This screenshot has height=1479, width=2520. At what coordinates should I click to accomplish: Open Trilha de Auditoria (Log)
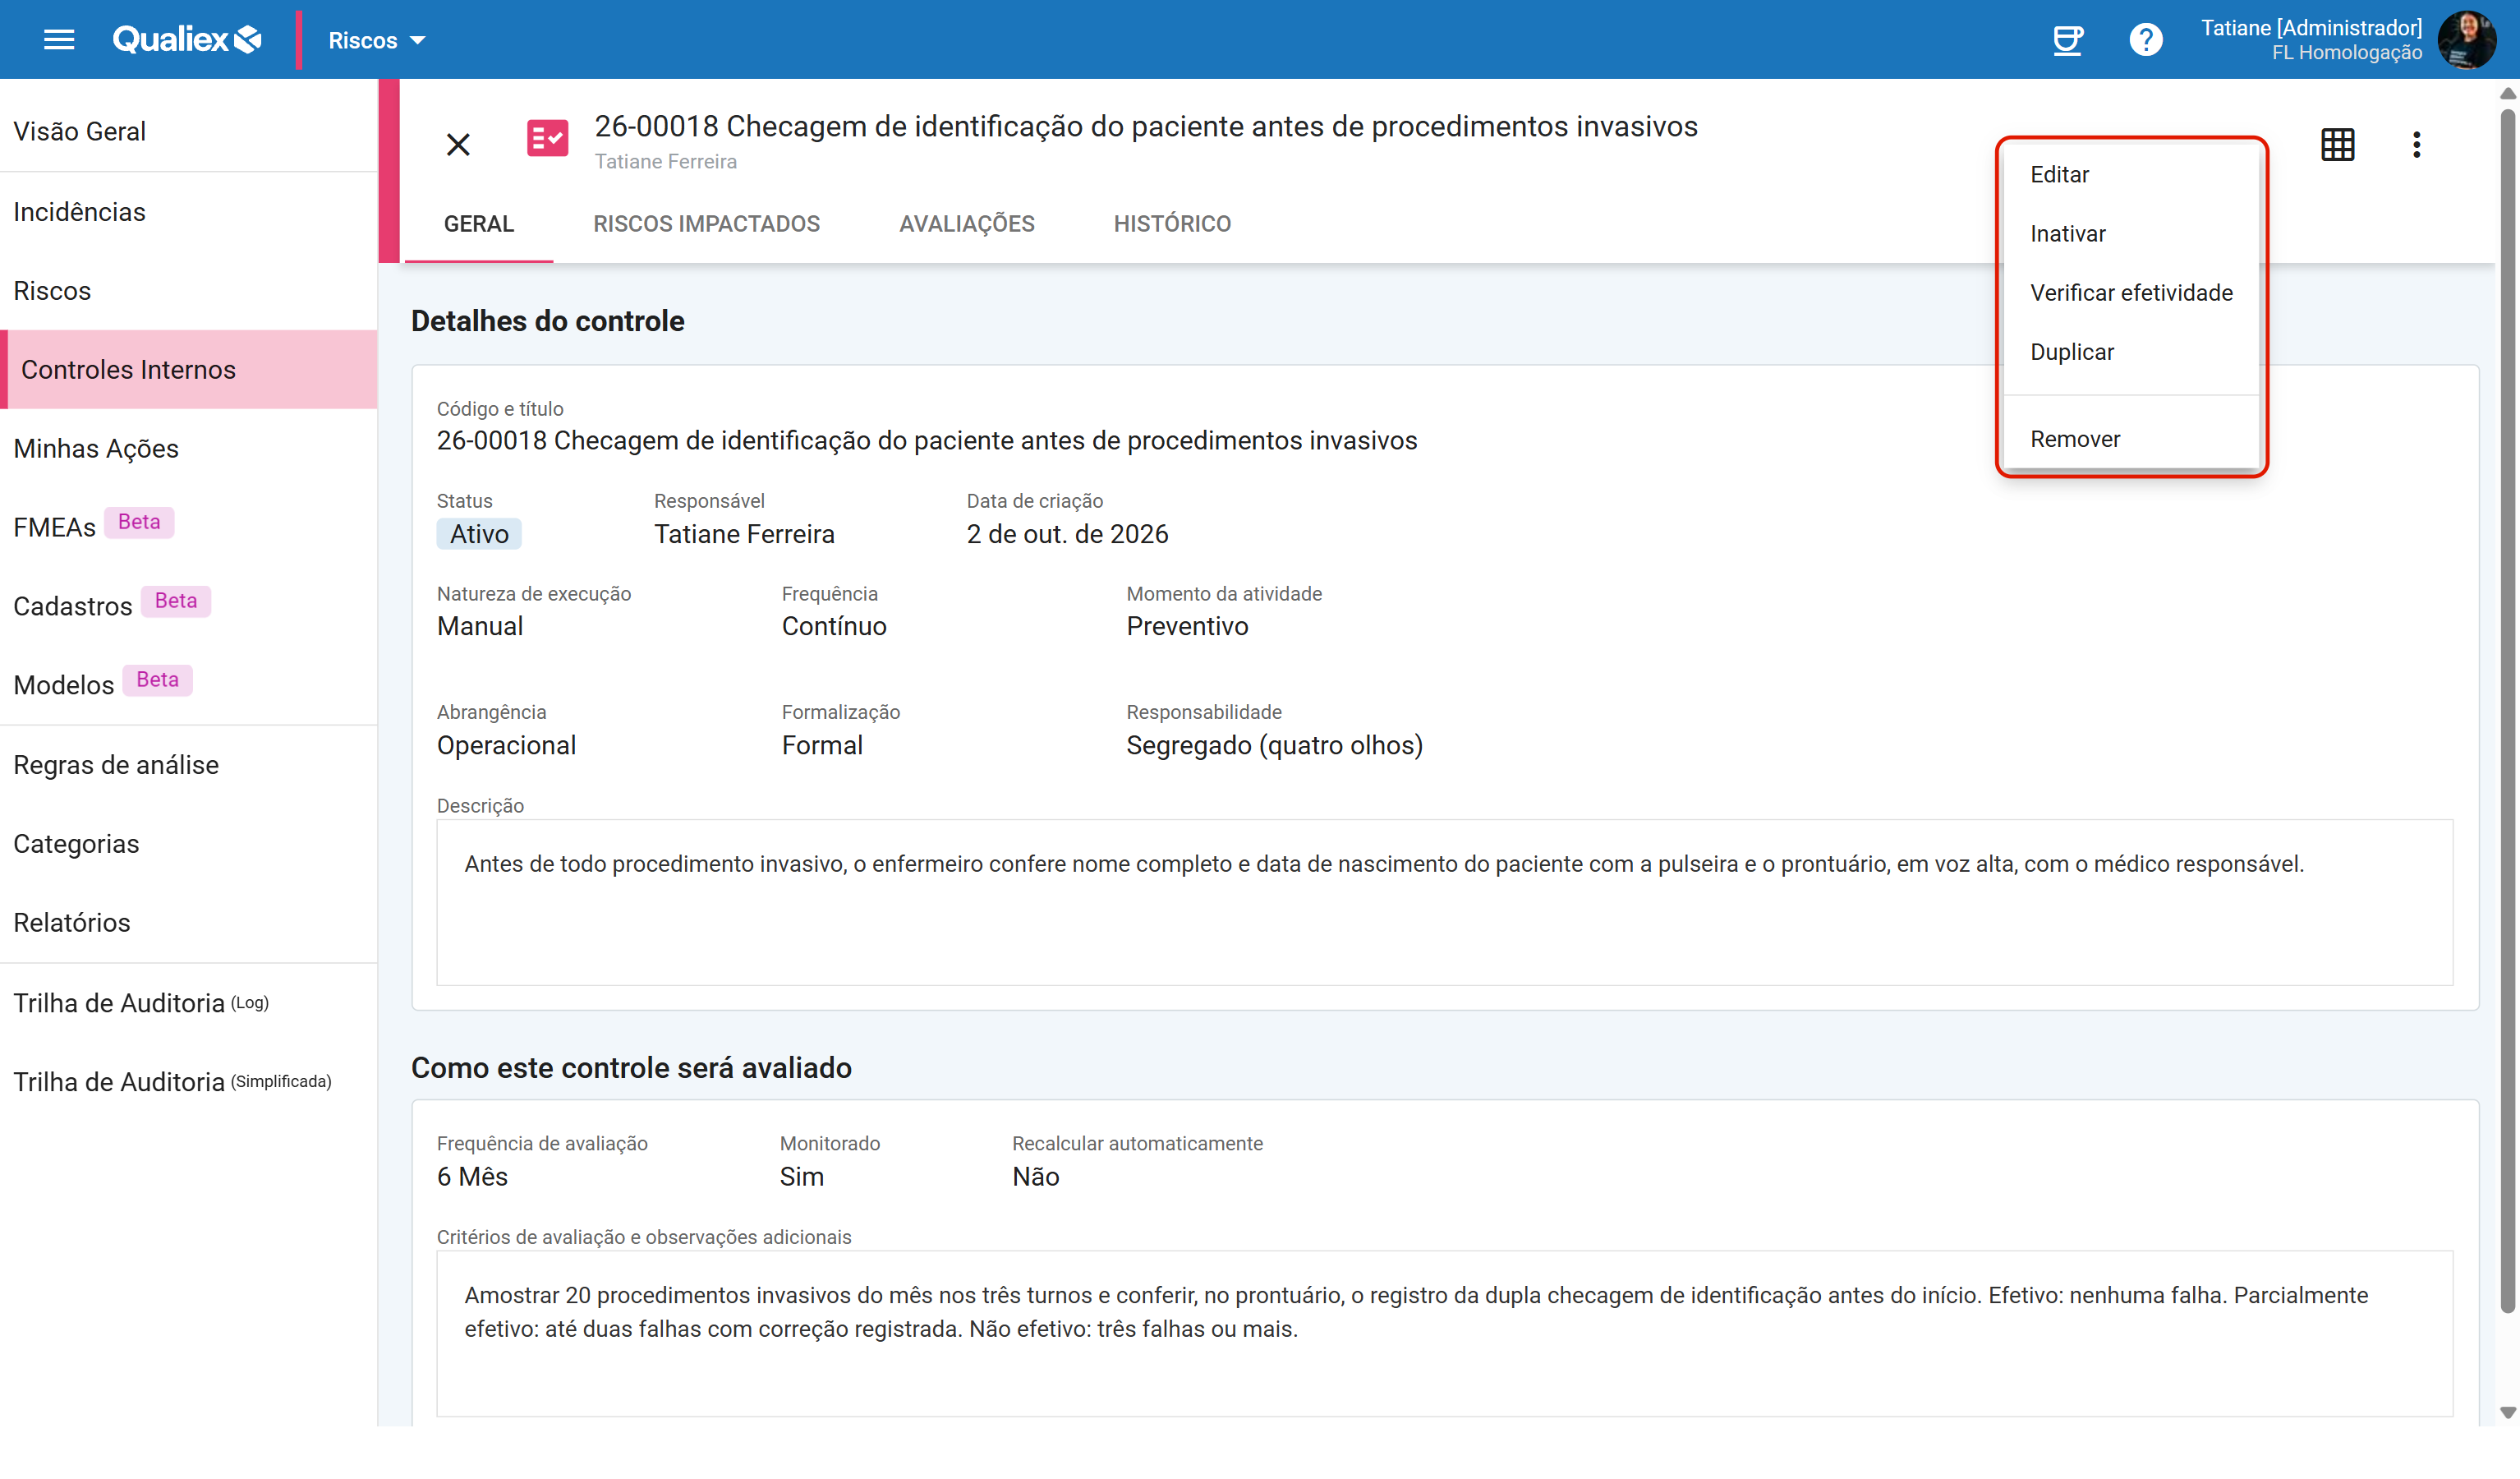[x=189, y=1004]
